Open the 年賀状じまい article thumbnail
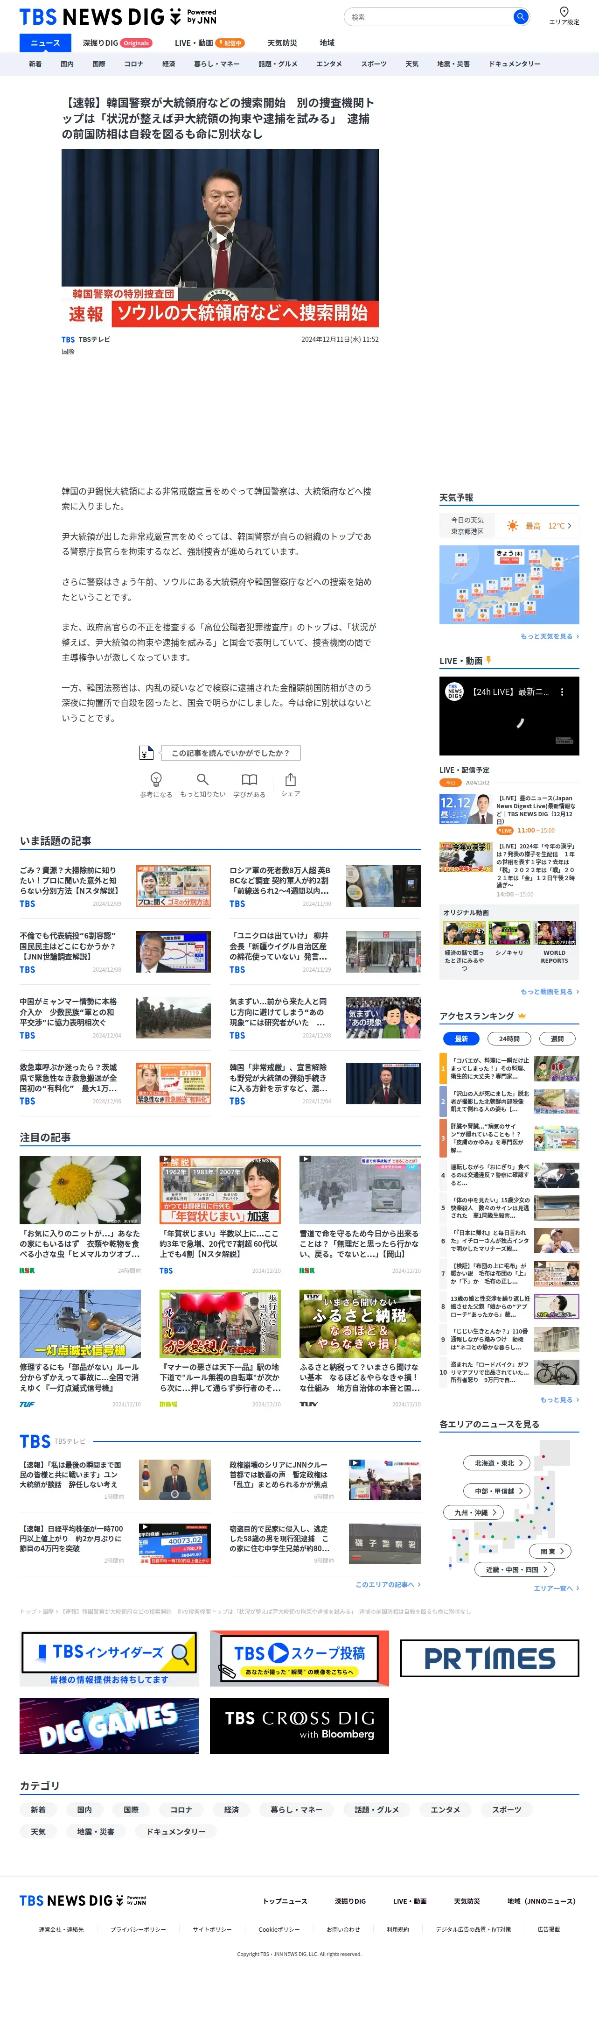 click(x=220, y=1189)
